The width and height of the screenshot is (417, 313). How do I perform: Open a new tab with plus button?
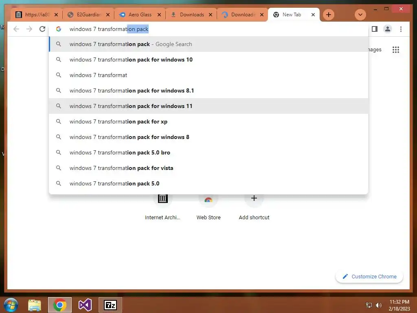point(329,15)
